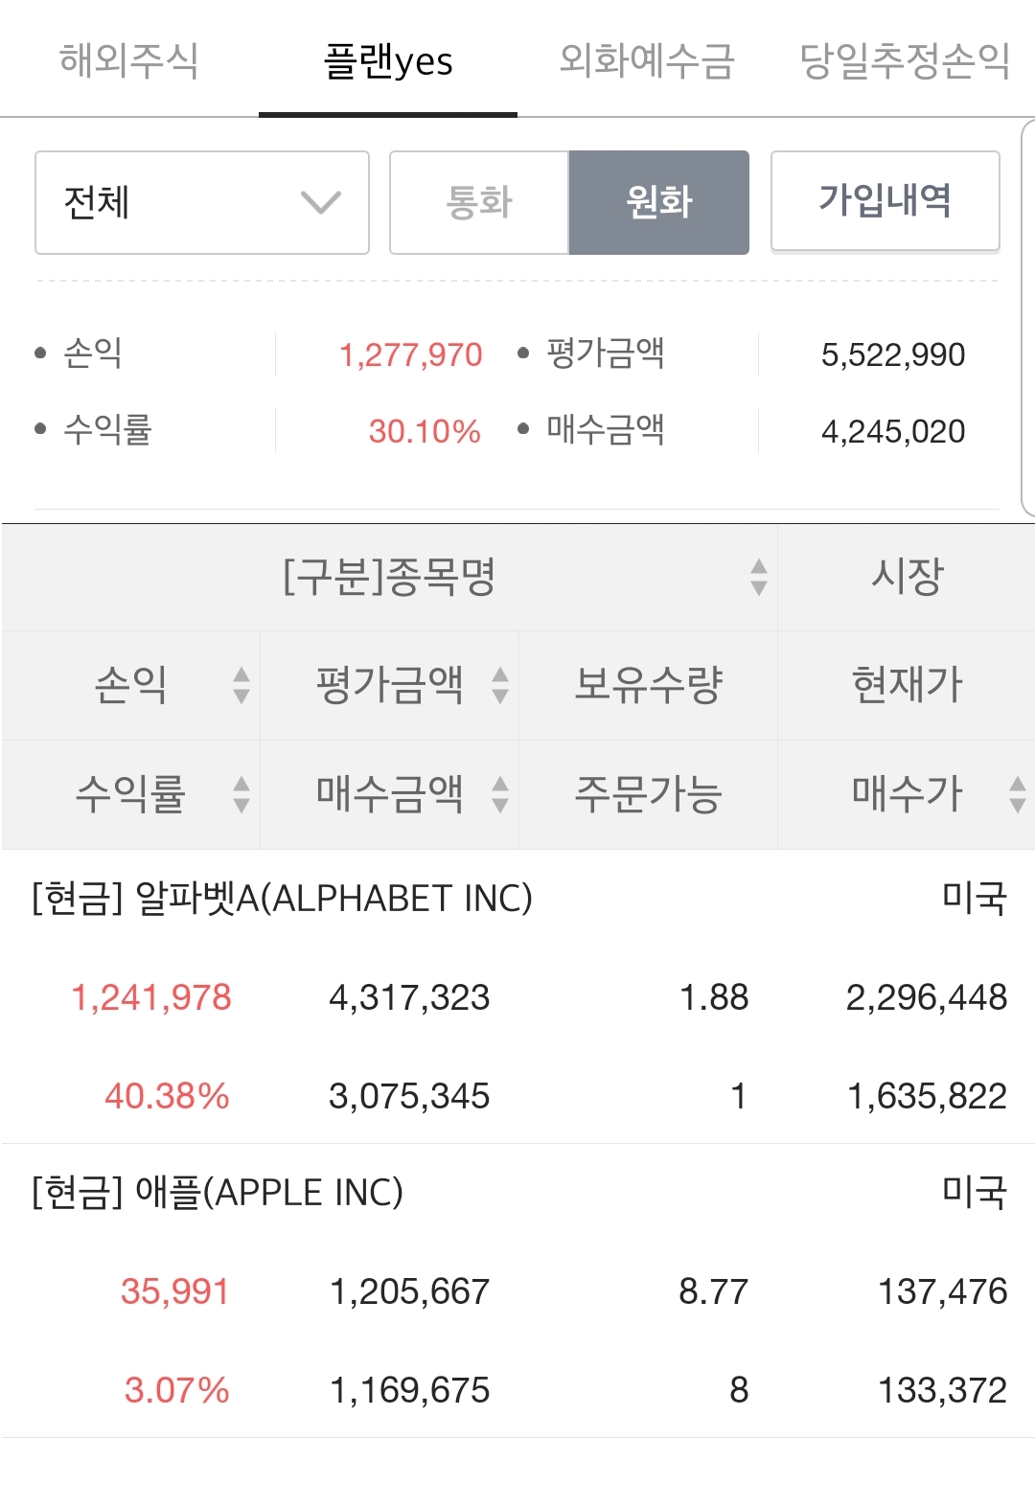Screen dimensions: 1035x1507
Task: Sort by 종목명 using sort arrows
Action: [x=758, y=577]
